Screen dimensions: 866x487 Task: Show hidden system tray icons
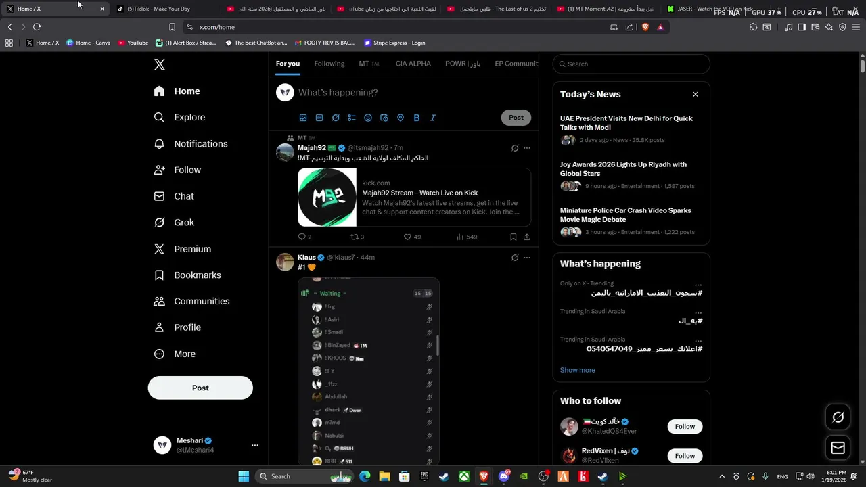pyautogui.click(x=722, y=476)
